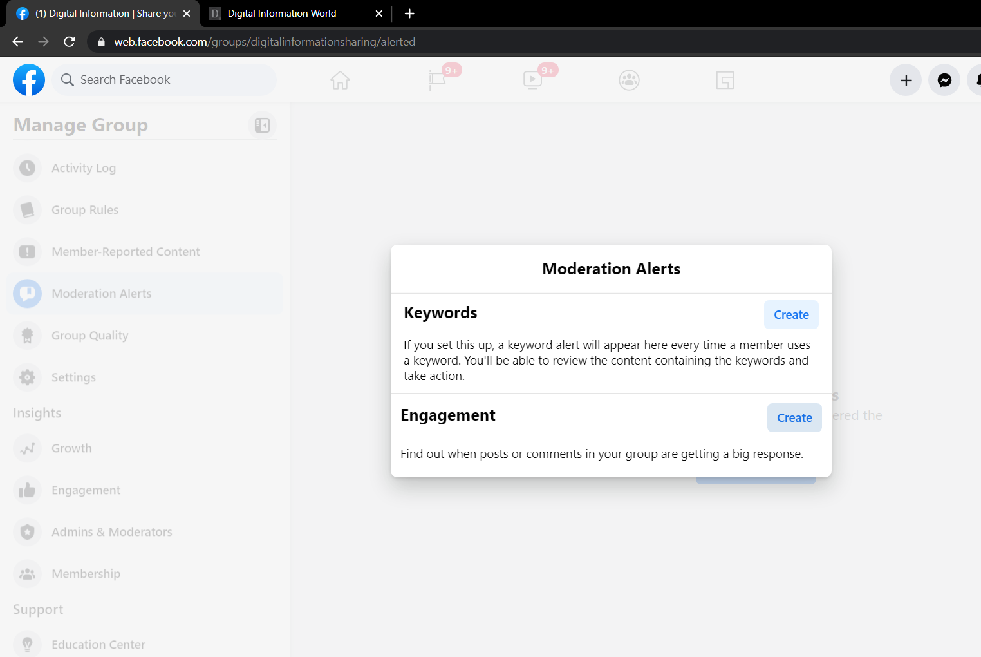Open Admins & Moderators shield icon
This screenshot has height=657, width=981.
(27, 531)
